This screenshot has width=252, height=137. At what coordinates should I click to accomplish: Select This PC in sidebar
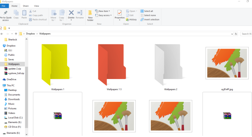pyautogui.click(x=9, y=85)
